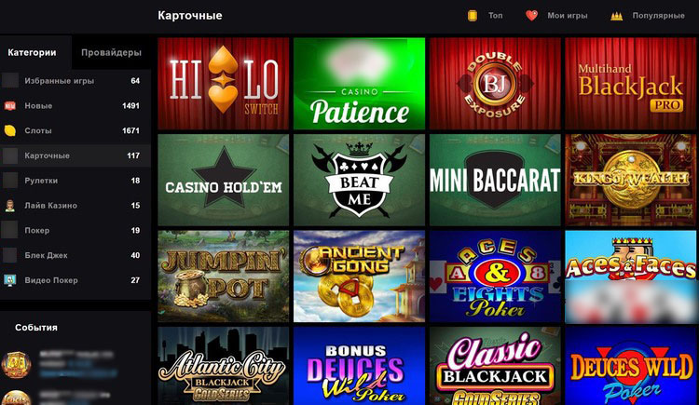This screenshot has width=699, height=405.
Task: Click the NEW badge icon beside Новые
Action: [10, 105]
